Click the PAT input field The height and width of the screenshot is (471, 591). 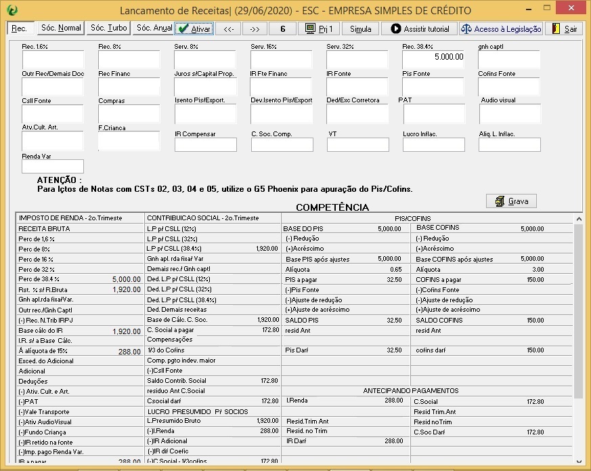point(434,114)
